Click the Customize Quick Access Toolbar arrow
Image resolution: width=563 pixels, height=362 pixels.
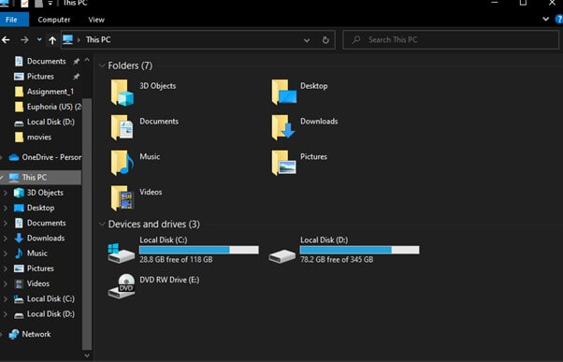[50, 3]
